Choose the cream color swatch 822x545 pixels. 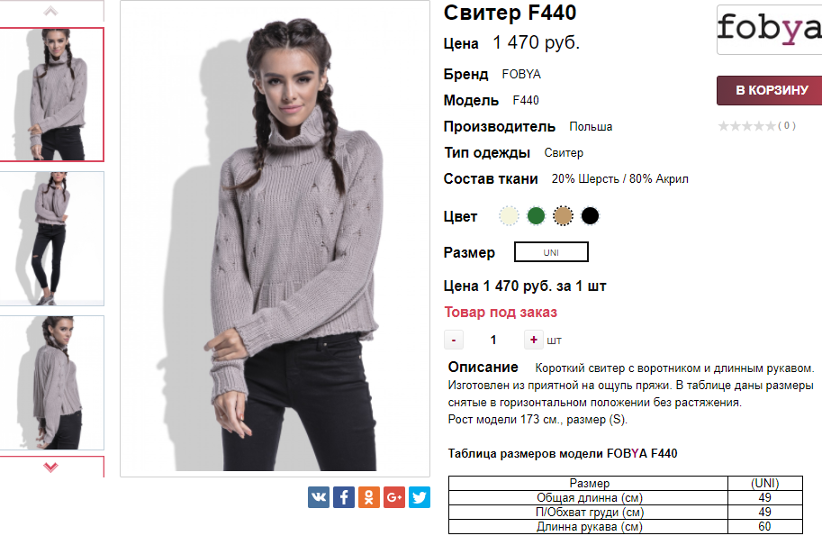tap(509, 215)
